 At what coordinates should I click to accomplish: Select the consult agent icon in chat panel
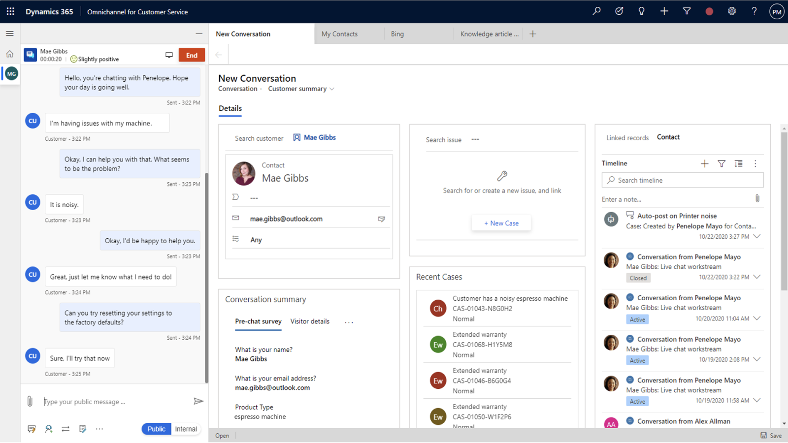pyautogui.click(x=48, y=429)
